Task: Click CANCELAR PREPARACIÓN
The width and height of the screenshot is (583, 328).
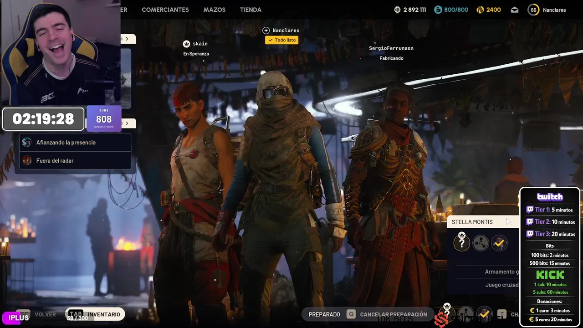Action: 394,314
